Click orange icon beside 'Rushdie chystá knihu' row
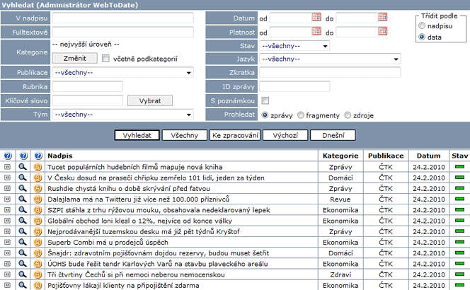 [x=38, y=189]
